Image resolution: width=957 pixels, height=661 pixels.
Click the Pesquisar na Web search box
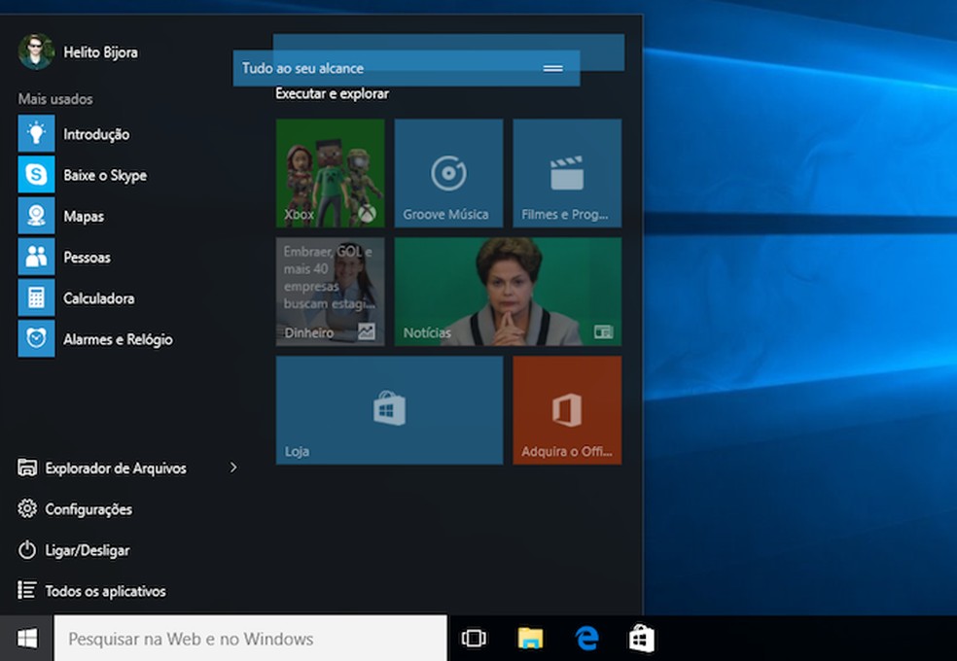tap(250, 639)
